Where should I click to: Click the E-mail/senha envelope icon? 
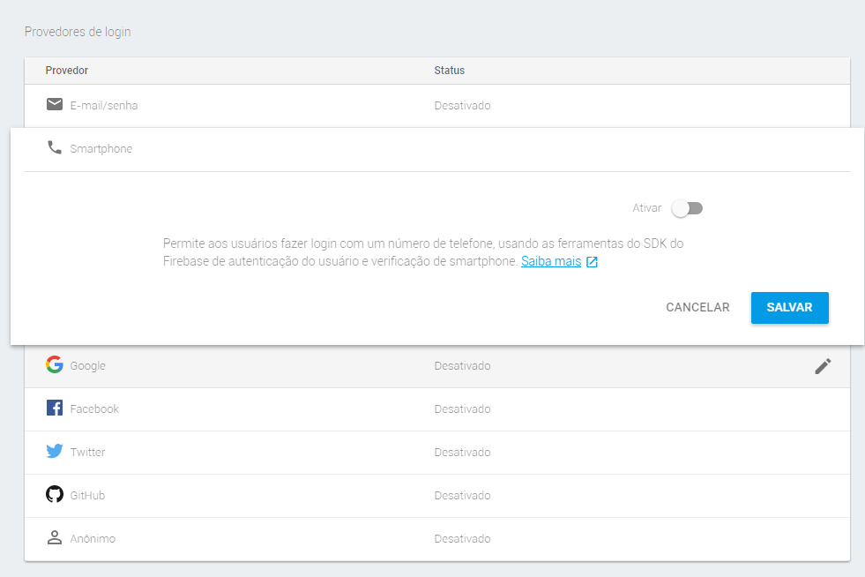55,105
